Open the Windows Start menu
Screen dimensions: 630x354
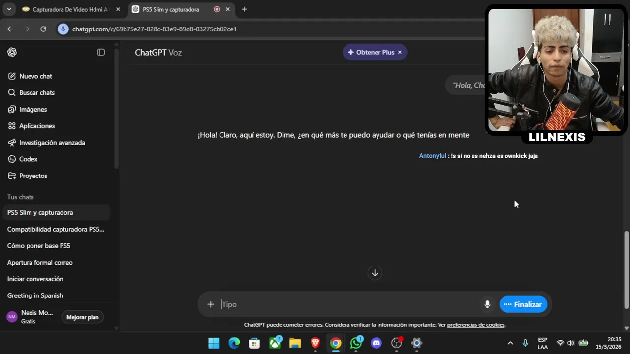click(x=214, y=343)
